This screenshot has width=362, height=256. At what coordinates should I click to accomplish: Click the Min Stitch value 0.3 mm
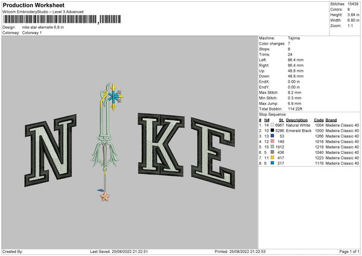[294, 98]
